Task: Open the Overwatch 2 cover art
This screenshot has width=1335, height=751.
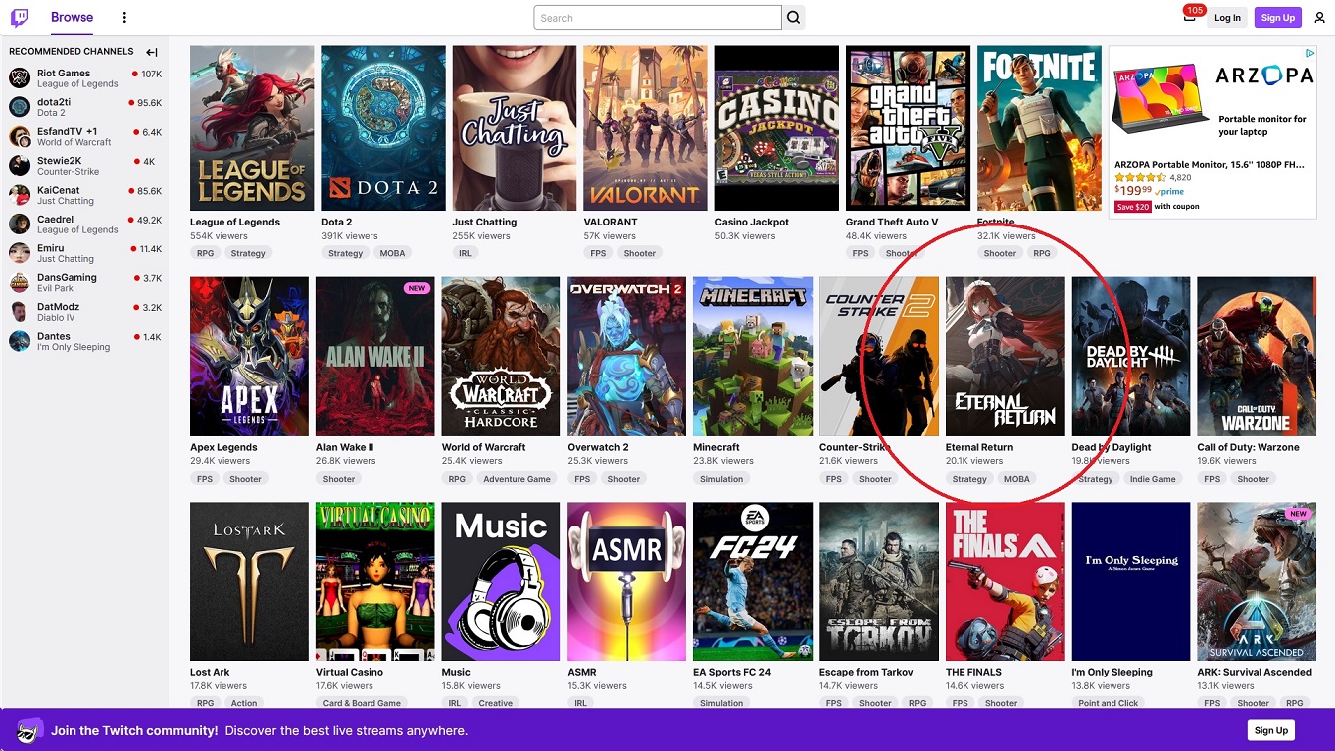Action: (x=627, y=357)
